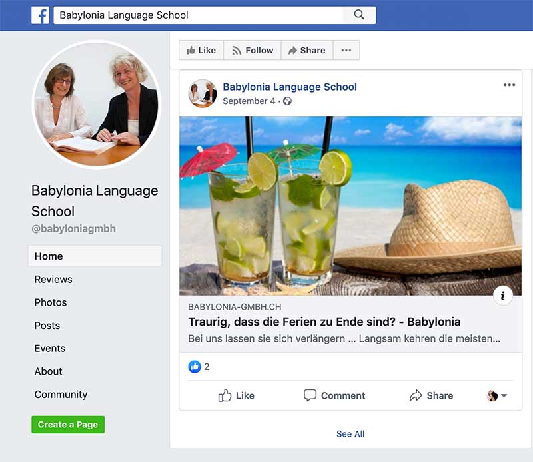533x462 pixels.
Task: Click the blue like reaction icon
Action: click(195, 367)
